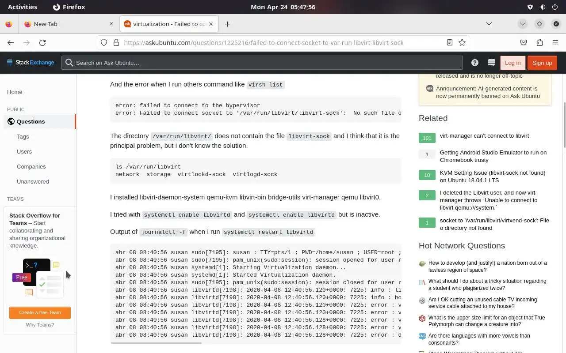Open 'virt-manager can't connect to libvirt' link
566x353 pixels.
(484, 135)
